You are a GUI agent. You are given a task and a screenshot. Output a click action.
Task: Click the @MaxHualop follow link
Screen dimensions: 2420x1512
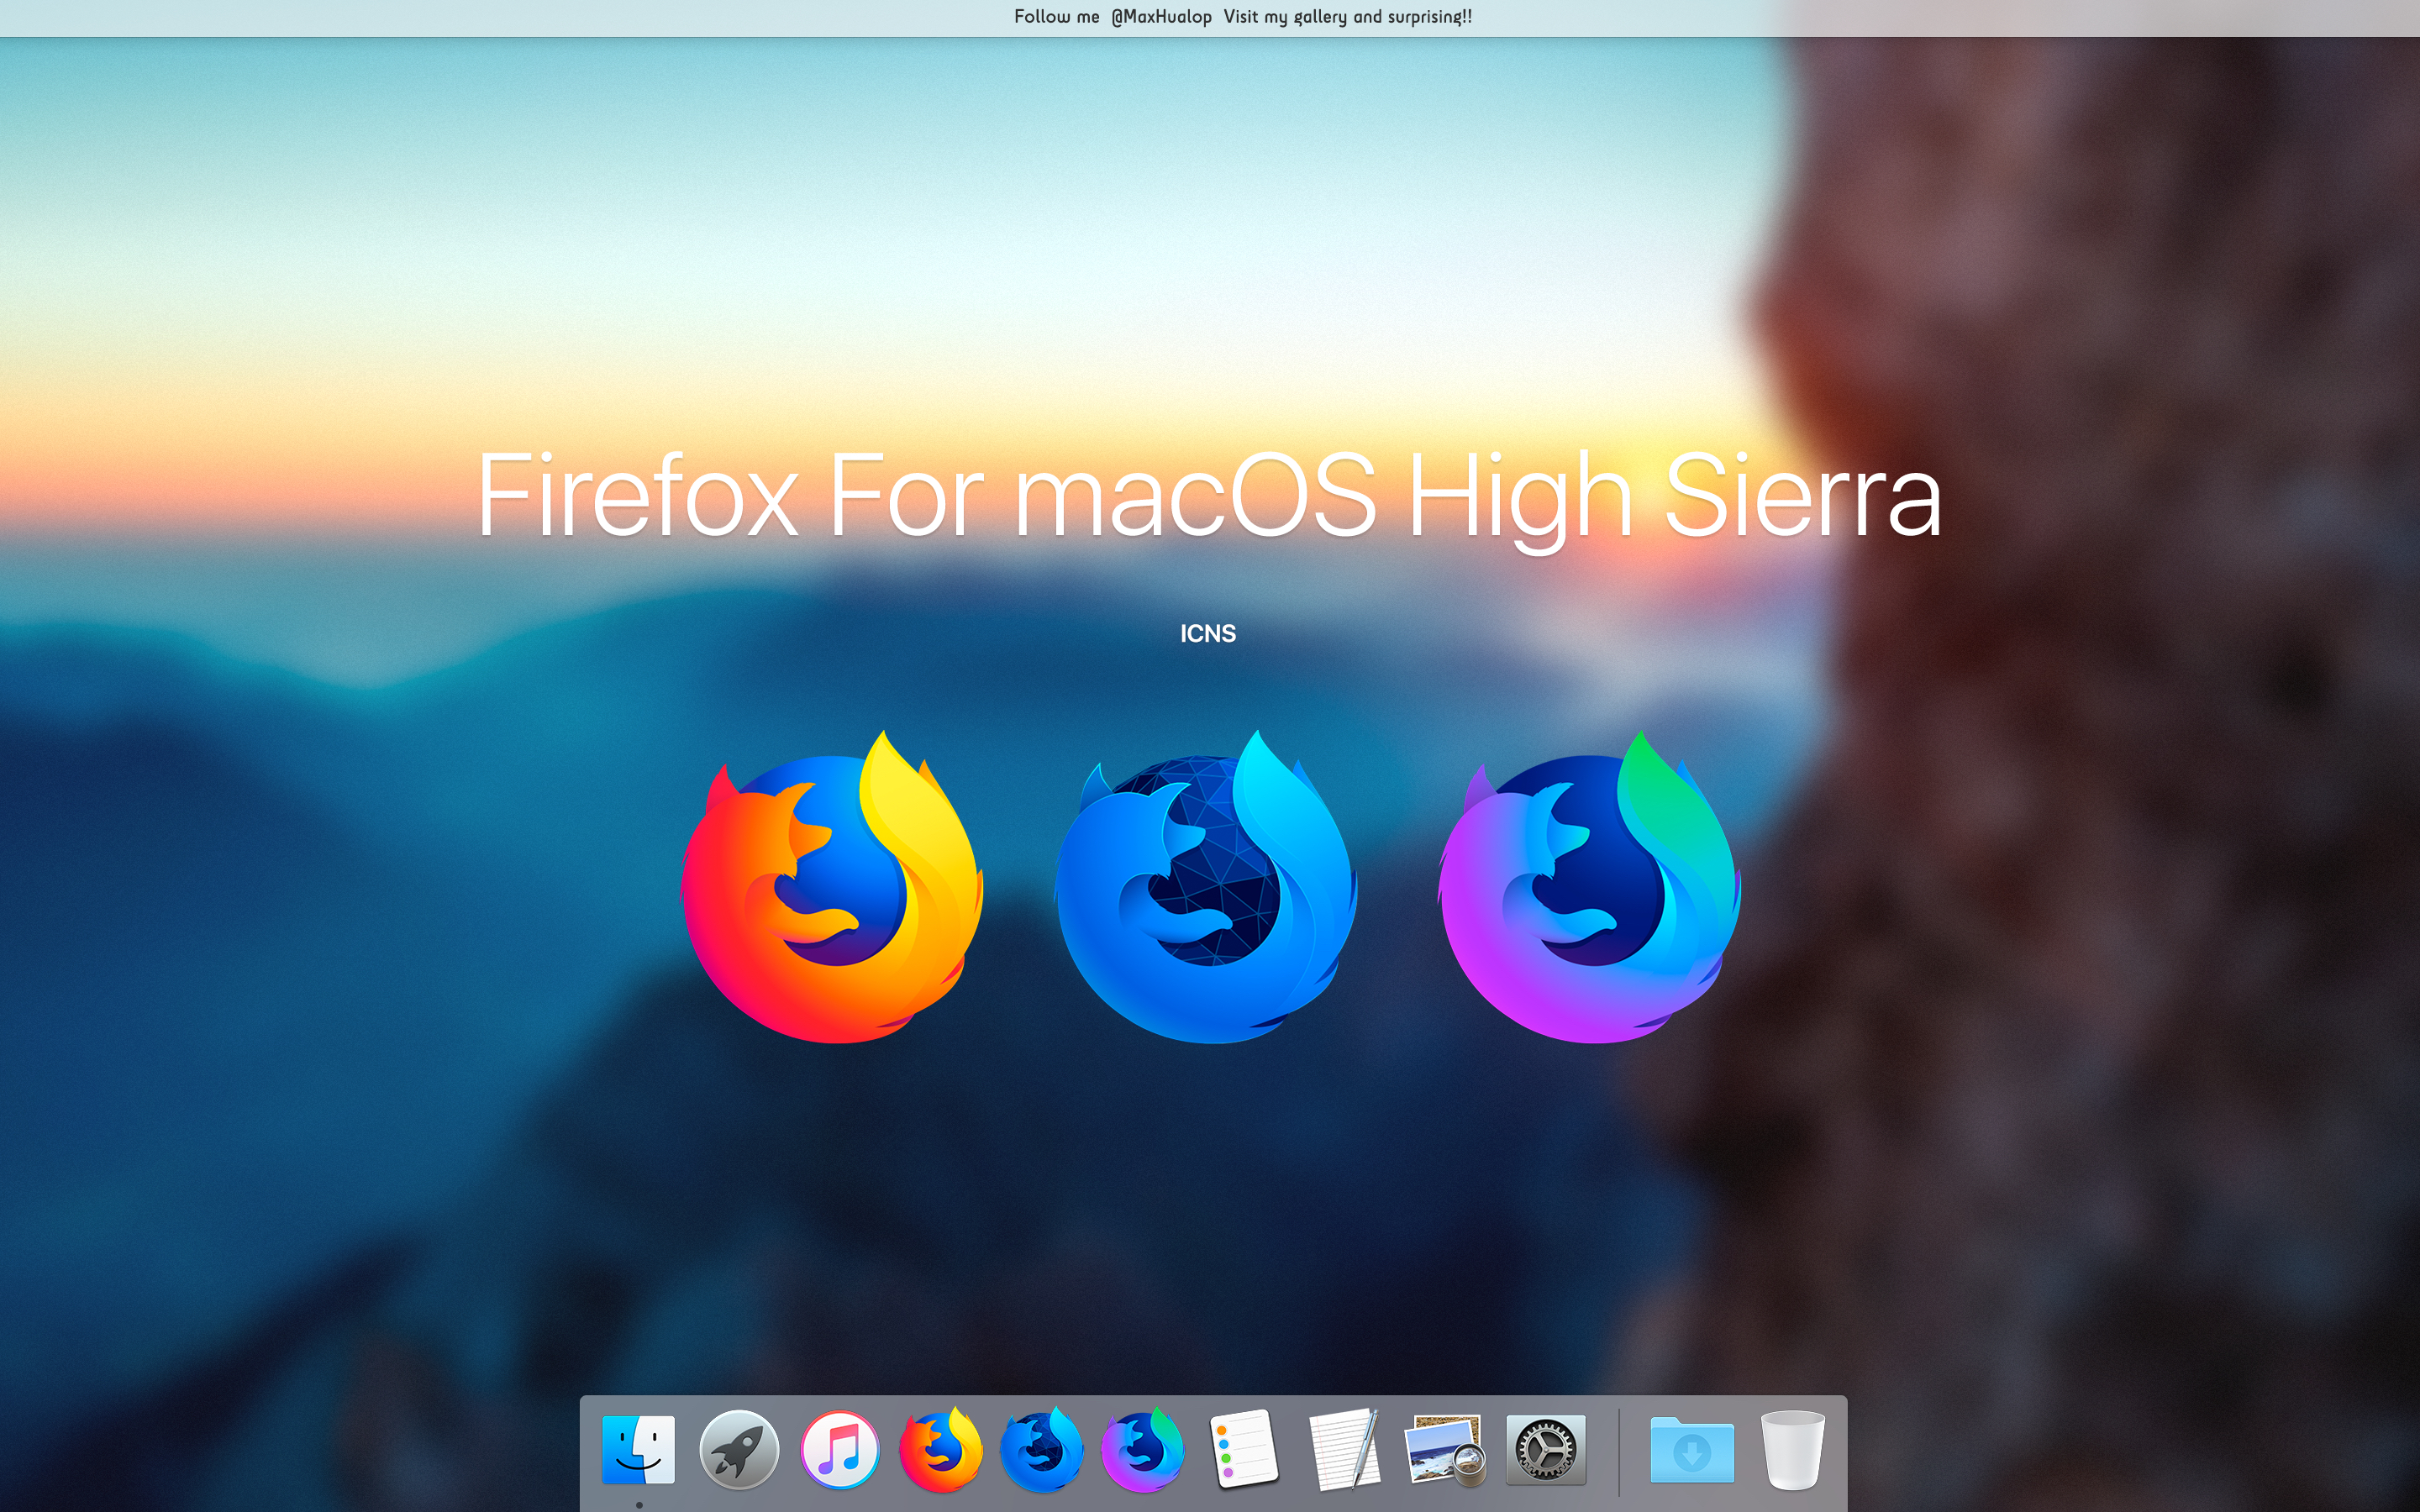1160,16
